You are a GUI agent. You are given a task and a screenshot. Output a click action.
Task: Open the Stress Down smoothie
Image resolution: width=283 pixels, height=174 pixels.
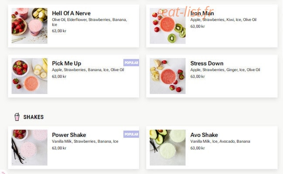[212, 76]
